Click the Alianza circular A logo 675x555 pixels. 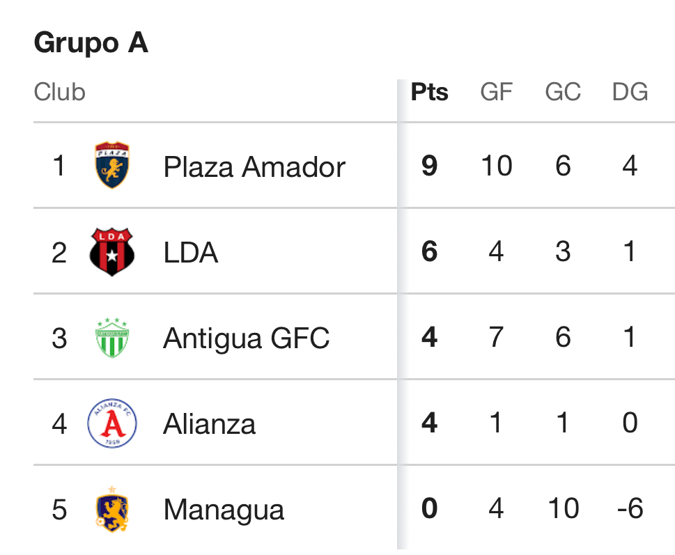[x=112, y=423]
